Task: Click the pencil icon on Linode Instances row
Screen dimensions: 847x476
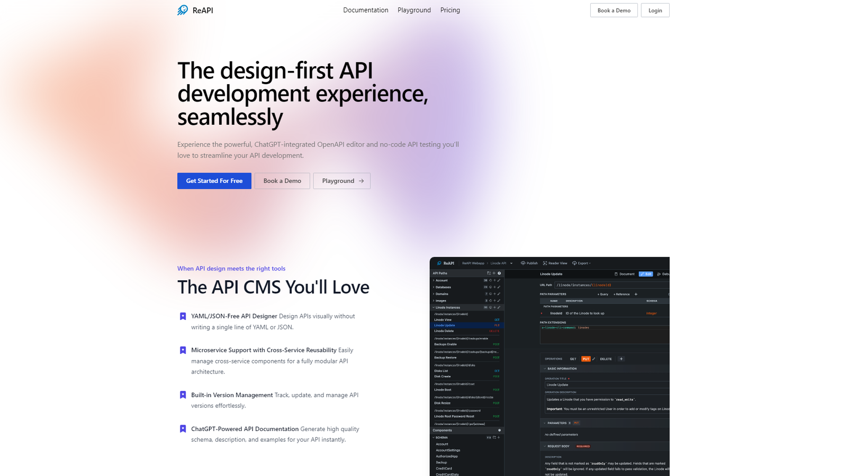Action: pos(499,307)
